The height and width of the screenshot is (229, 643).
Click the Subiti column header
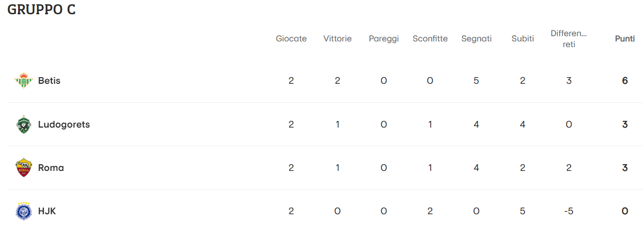click(523, 39)
